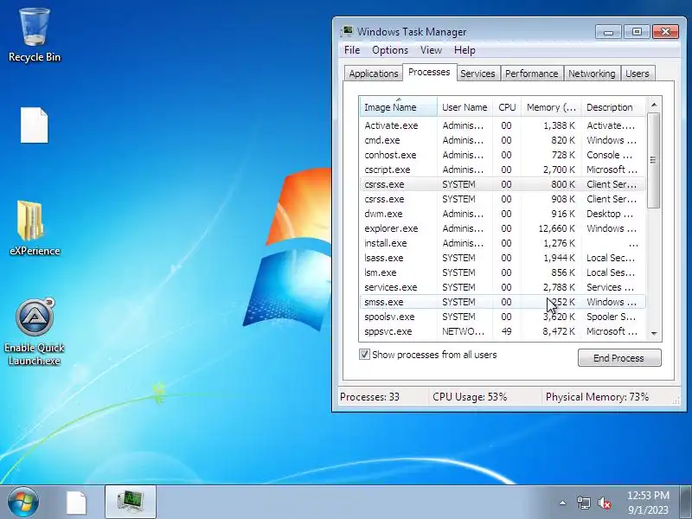
Task: Click the process list scrollbar thumb
Action: [654, 160]
